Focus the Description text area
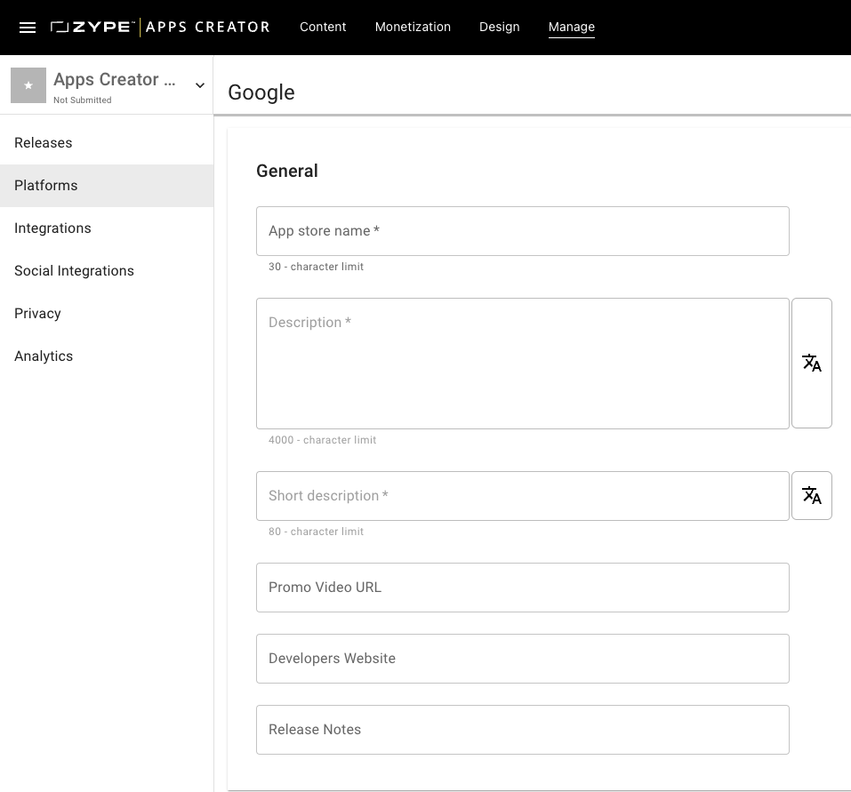This screenshot has height=792, width=851. (x=523, y=364)
